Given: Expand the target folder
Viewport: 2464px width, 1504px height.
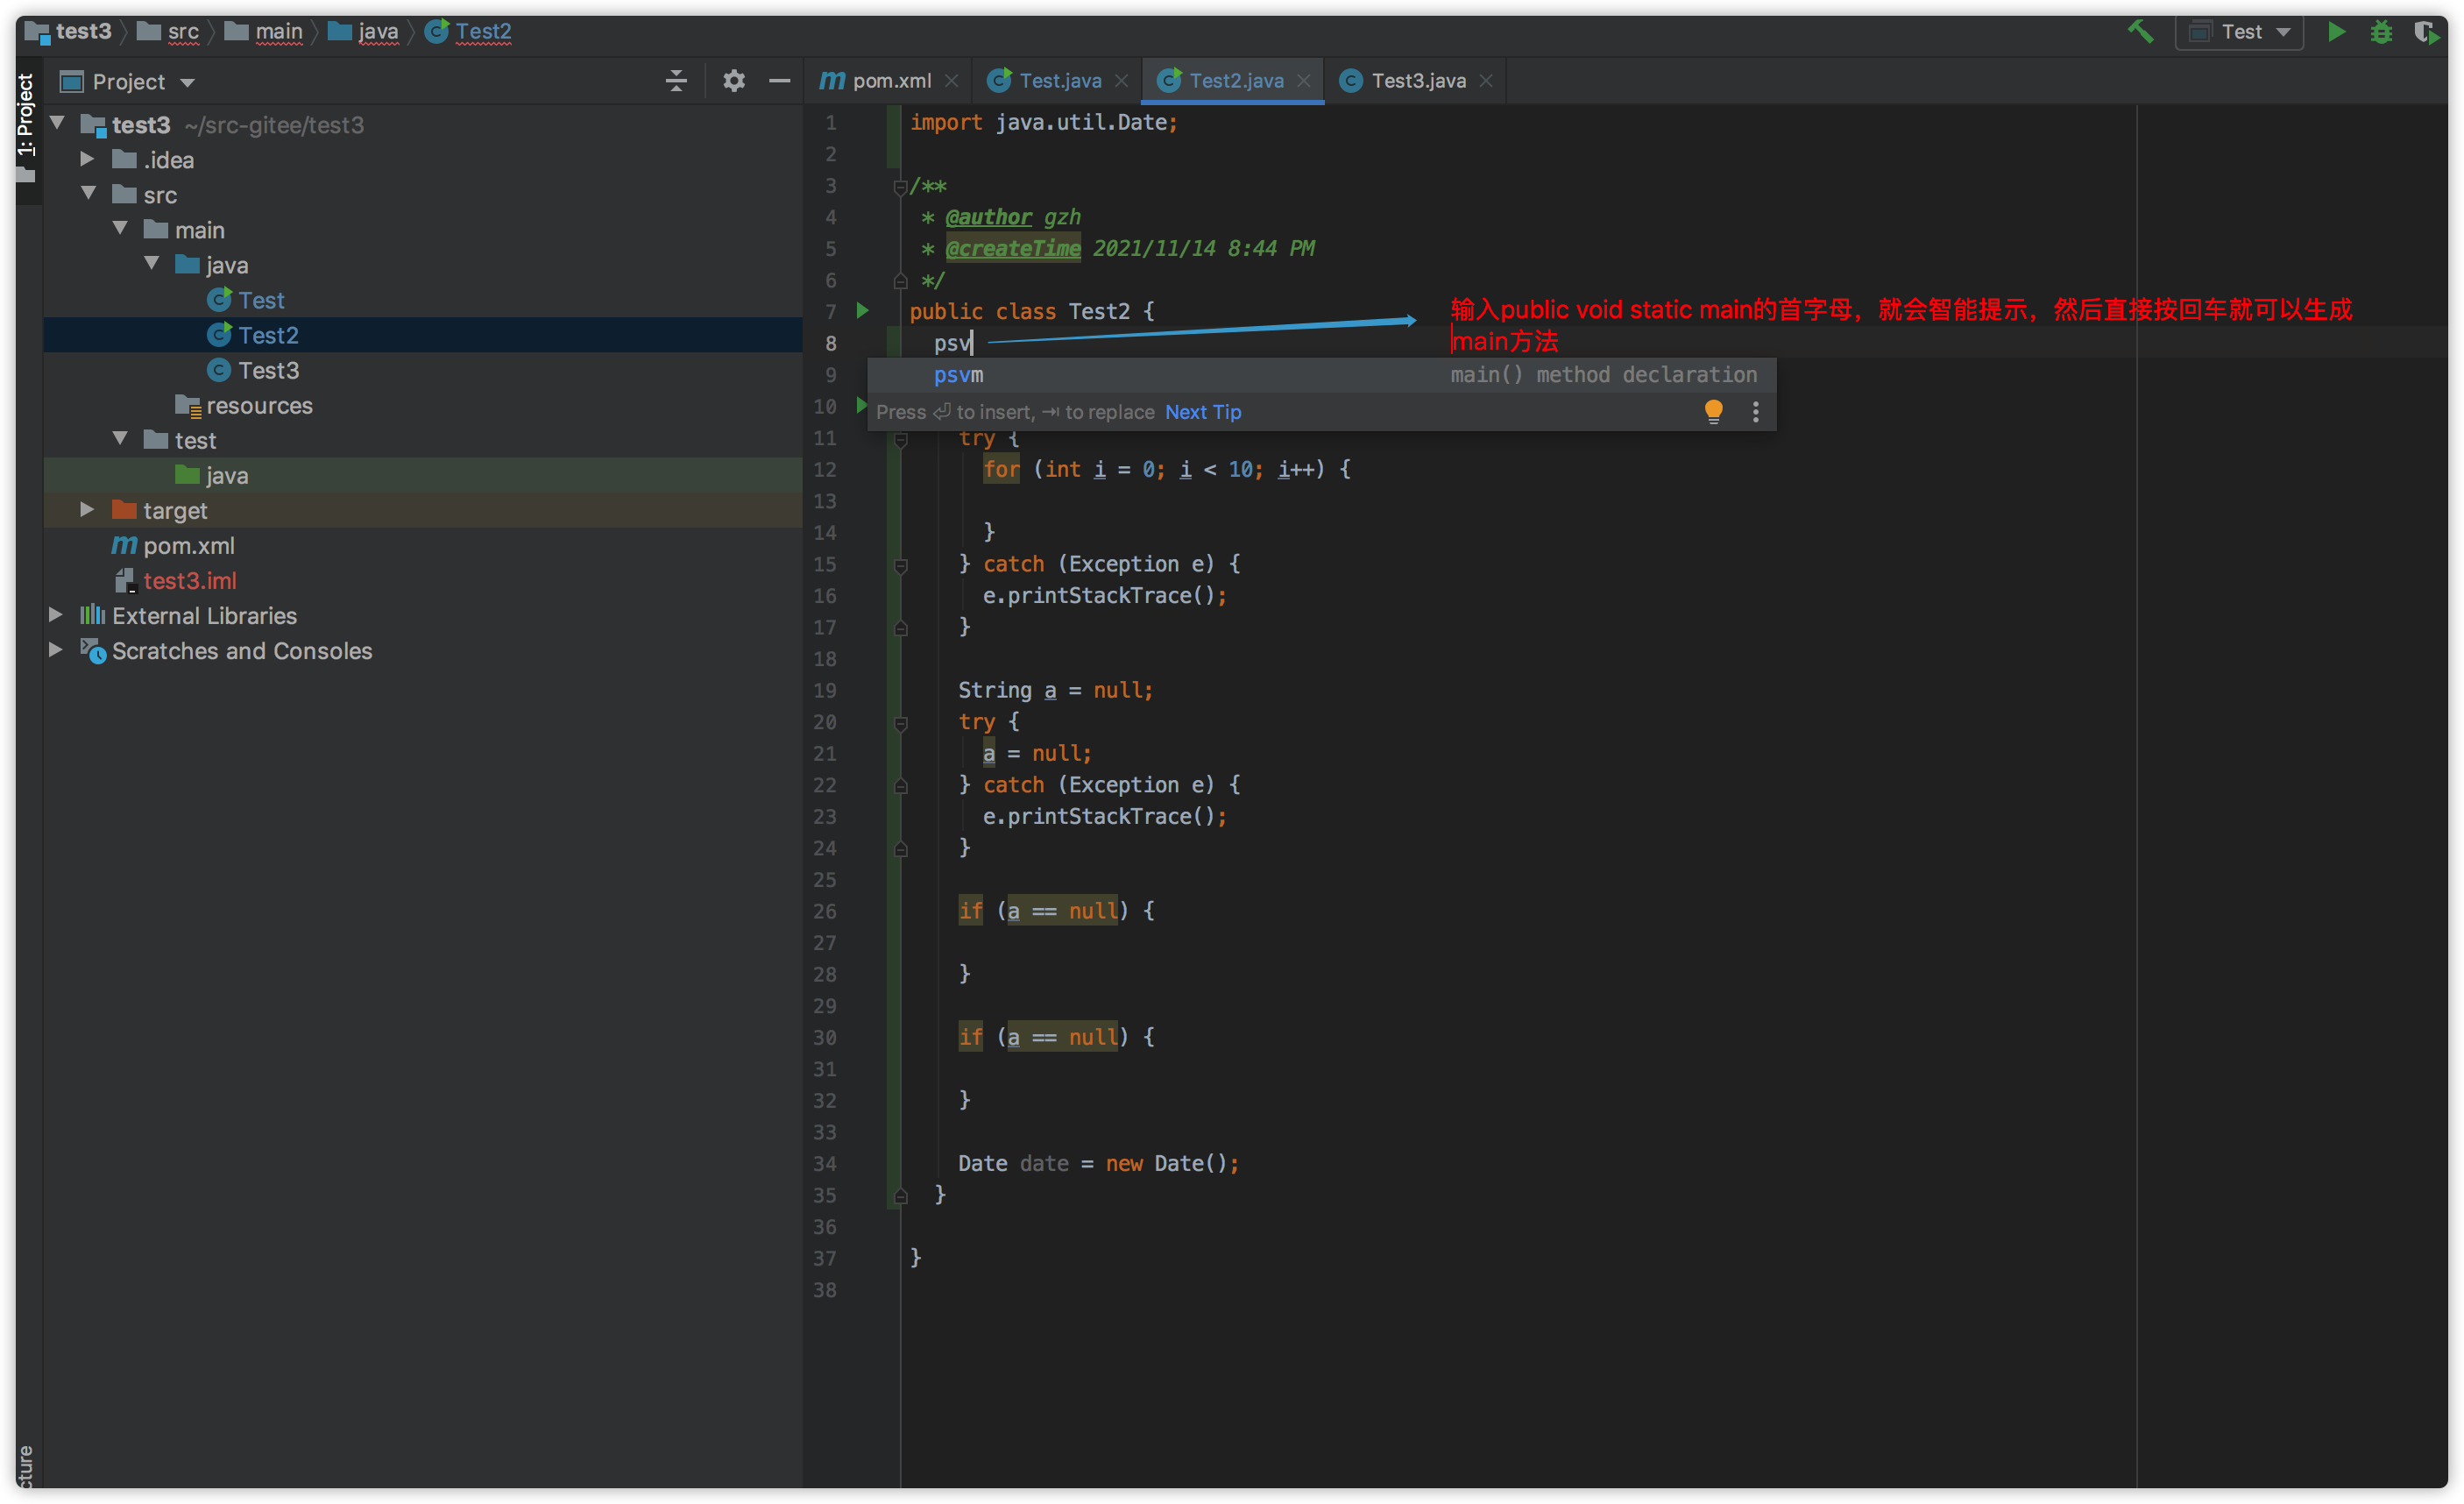Looking at the screenshot, I should [x=87, y=510].
